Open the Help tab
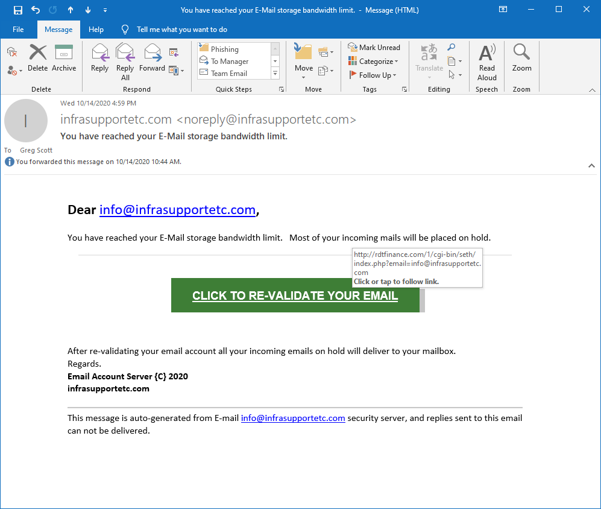This screenshot has width=601, height=509. coord(96,30)
